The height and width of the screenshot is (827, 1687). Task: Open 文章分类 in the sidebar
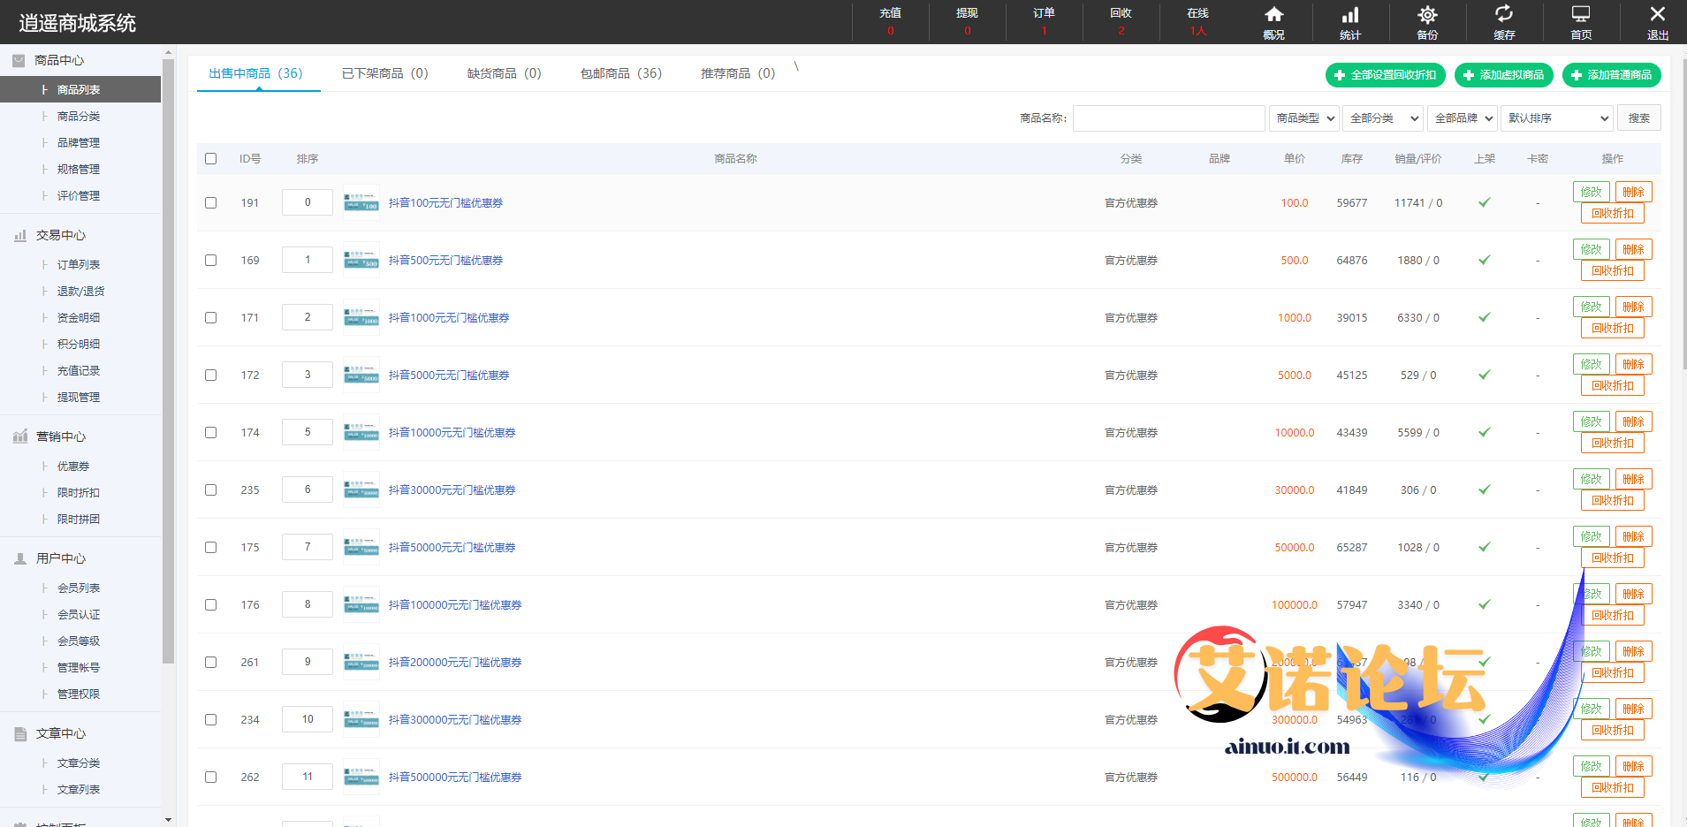coord(79,763)
